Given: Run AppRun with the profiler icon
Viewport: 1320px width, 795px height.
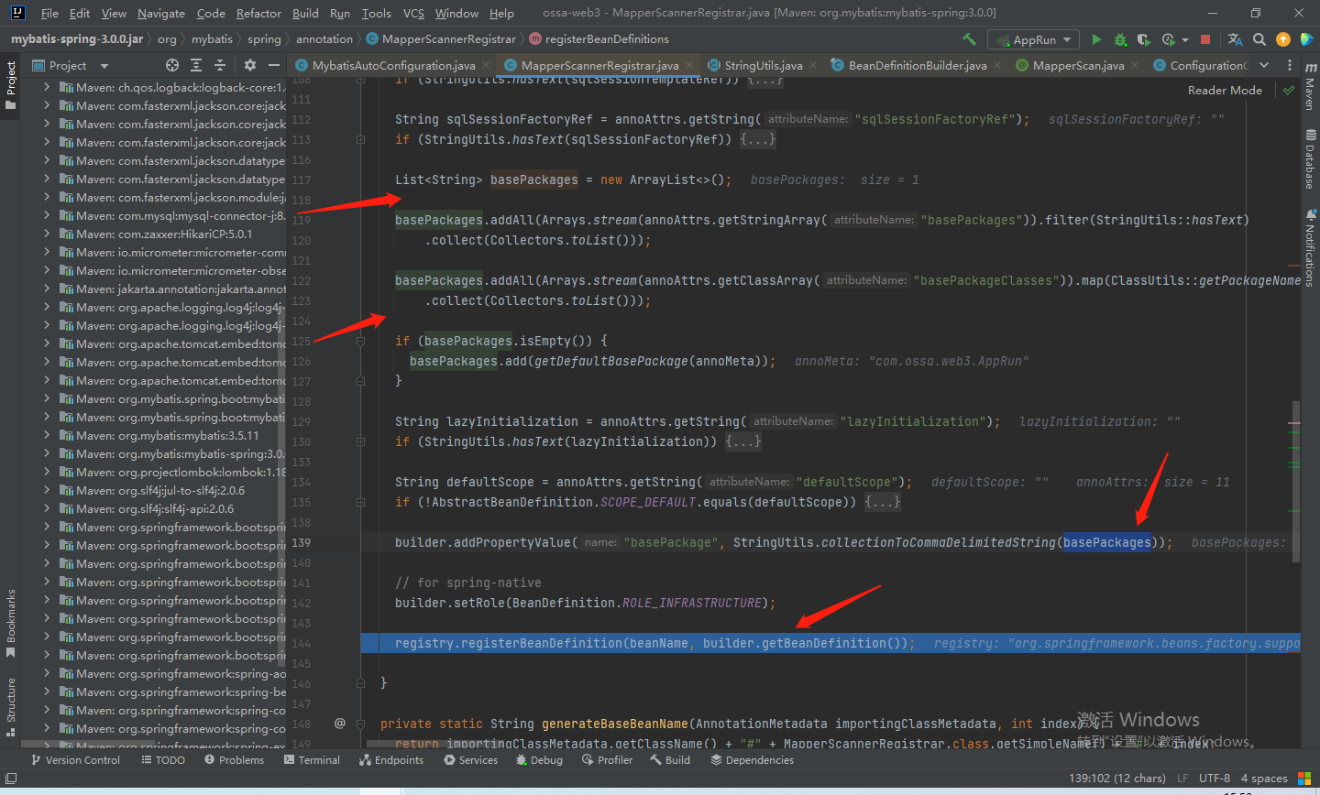Looking at the screenshot, I should coord(1168,39).
